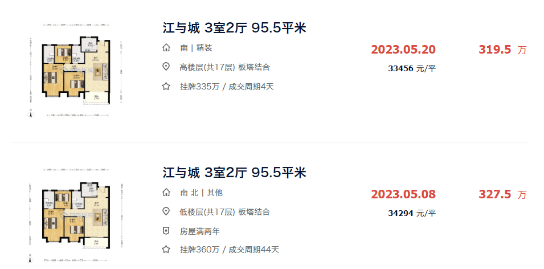The image size is (544, 269).
Task: Click the 33456 元/平 unit price
Action: [412, 69]
